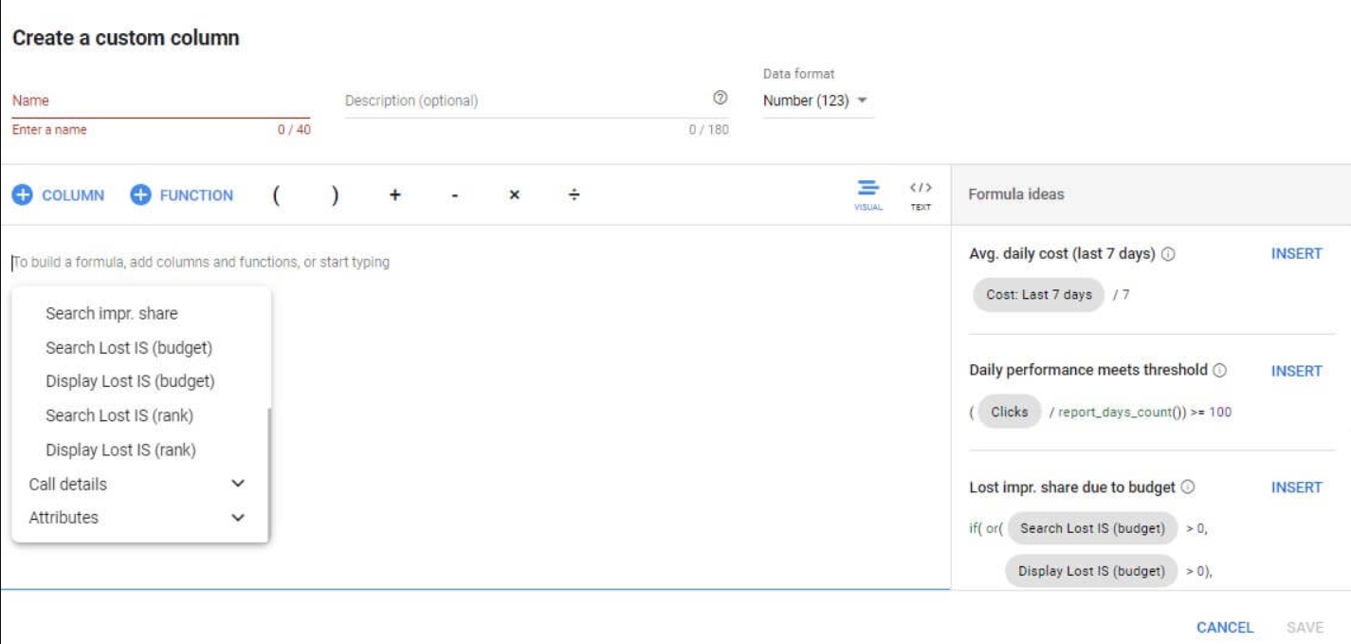The width and height of the screenshot is (1351, 644).
Task: Open the description help icon
Action: 720,98
